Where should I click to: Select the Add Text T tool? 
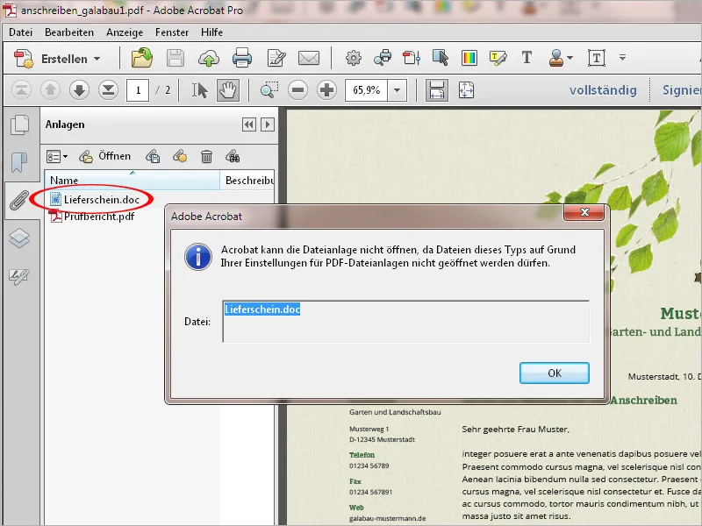tap(527, 58)
